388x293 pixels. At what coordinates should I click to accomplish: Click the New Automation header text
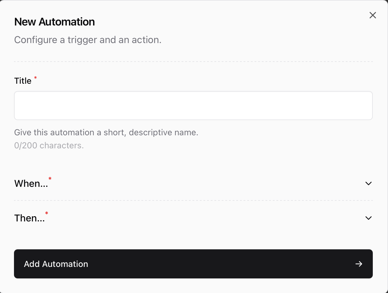click(x=54, y=22)
